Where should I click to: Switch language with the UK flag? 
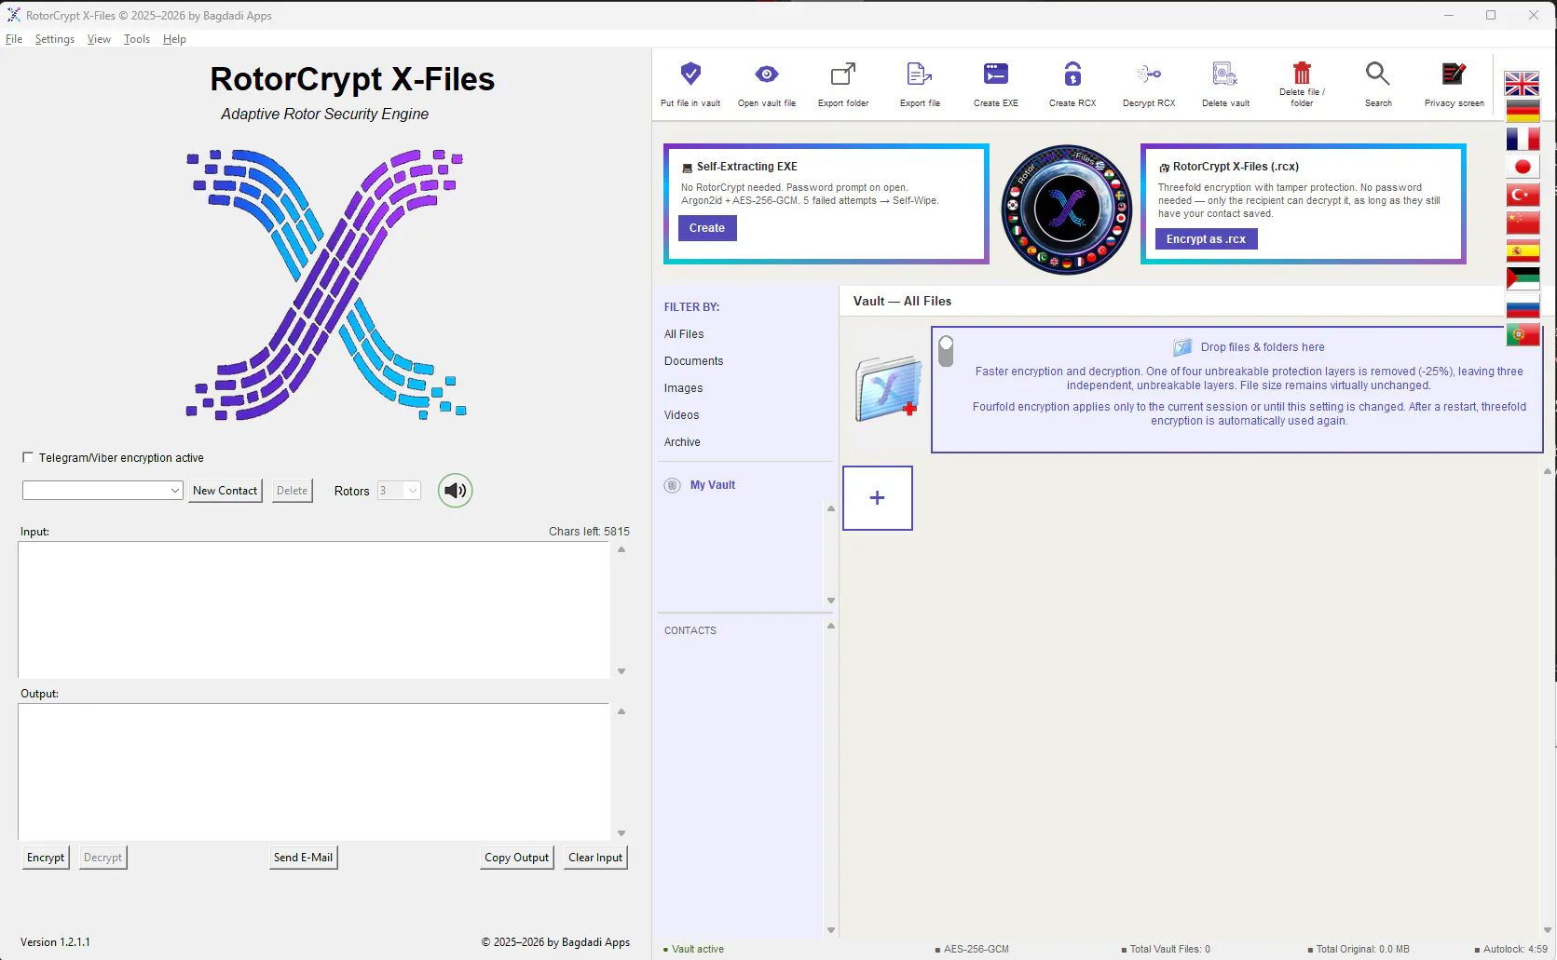[x=1523, y=84]
